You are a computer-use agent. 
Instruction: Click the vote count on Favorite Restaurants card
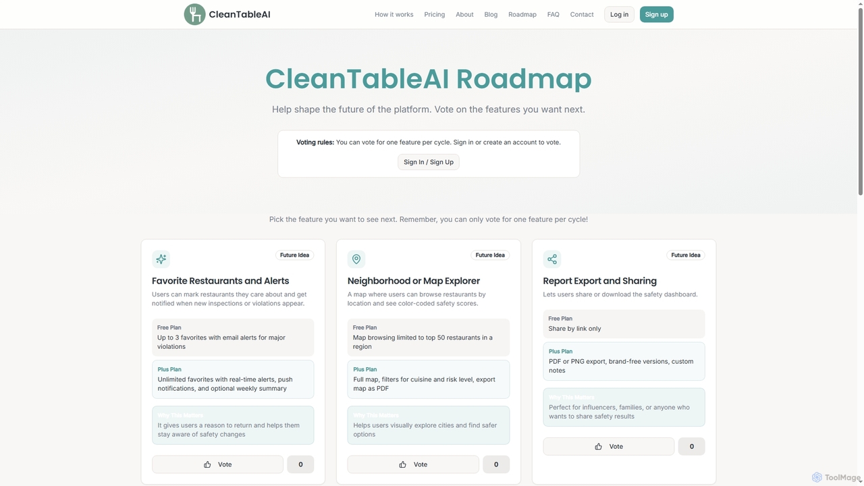point(300,464)
